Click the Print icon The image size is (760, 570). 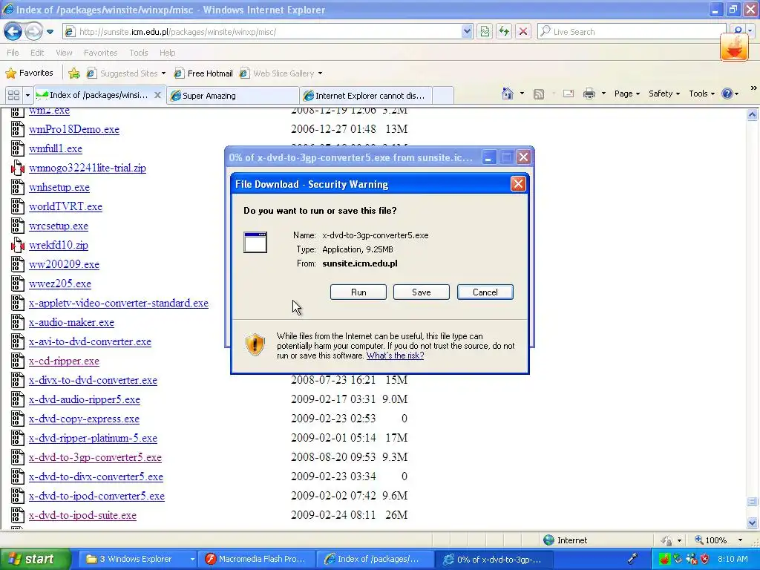click(589, 94)
